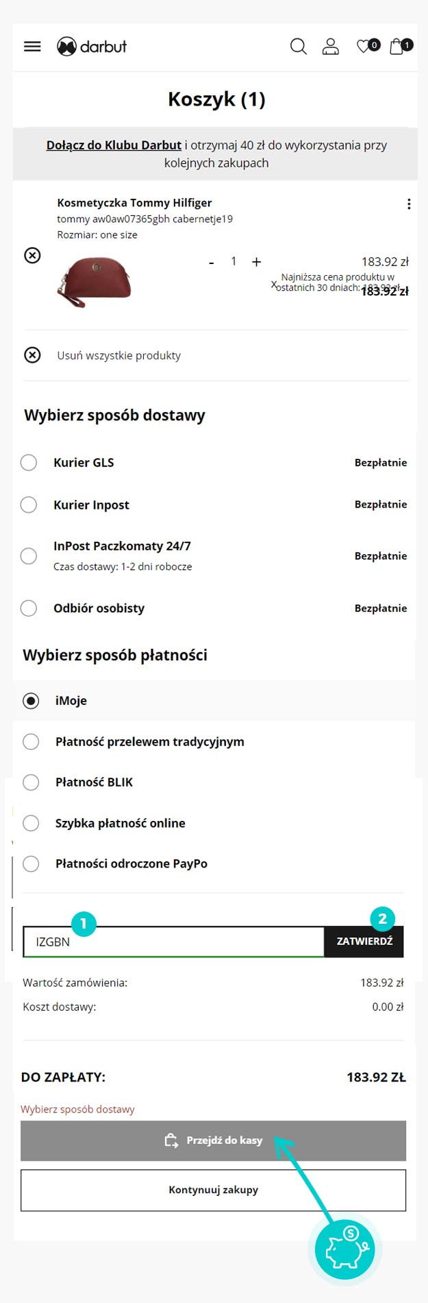Click the discount code input field
Image resolution: width=428 pixels, height=1303 pixels.
174,942
